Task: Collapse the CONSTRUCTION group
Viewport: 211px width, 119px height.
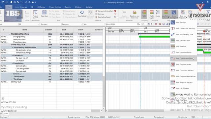Action: tap(10, 45)
